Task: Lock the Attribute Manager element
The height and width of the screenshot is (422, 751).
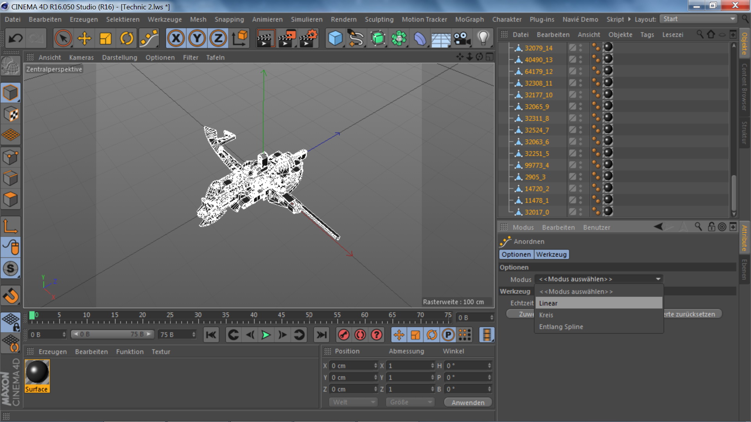Action: (711, 227)
